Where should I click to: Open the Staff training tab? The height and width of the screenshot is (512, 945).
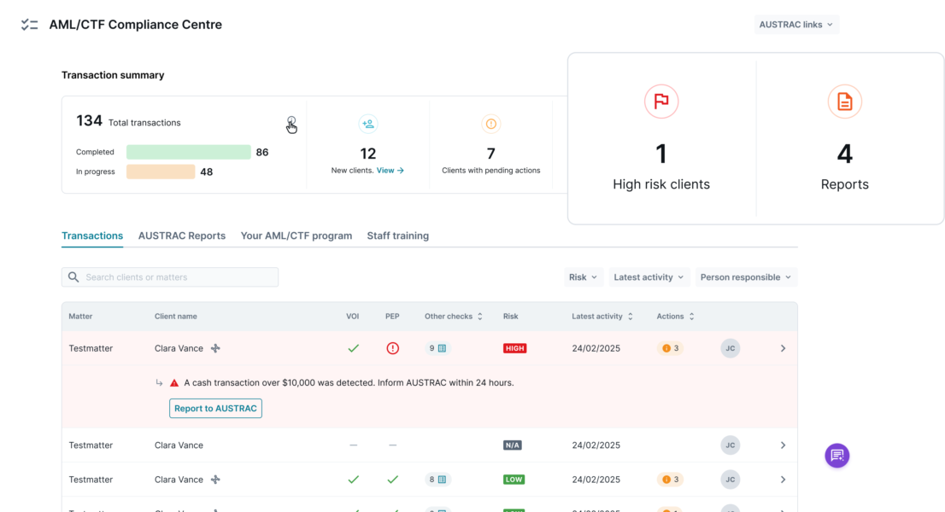click(397, 236)
